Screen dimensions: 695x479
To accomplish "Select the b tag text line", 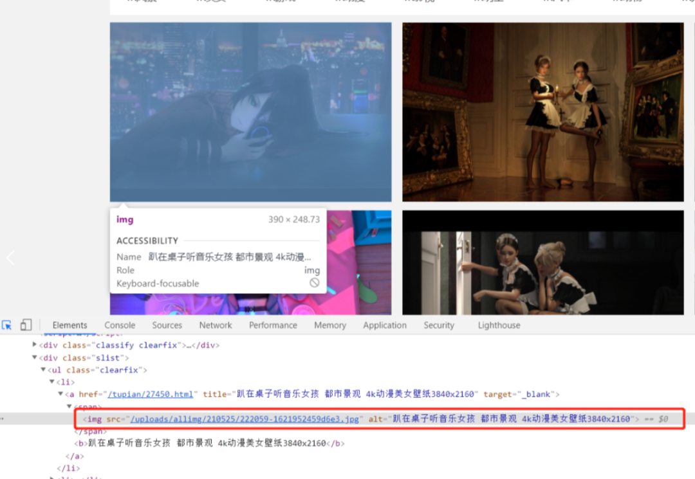I will [209, 443].
